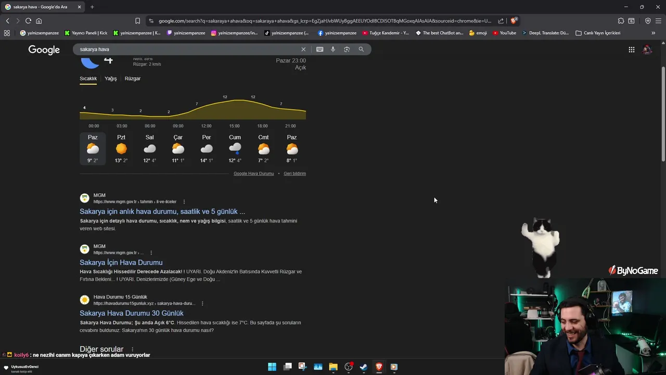This screenshot has height=375, width=666.
Task: Show the Sıcaklık temperature chart tab
Action: [x=88, y=79]
